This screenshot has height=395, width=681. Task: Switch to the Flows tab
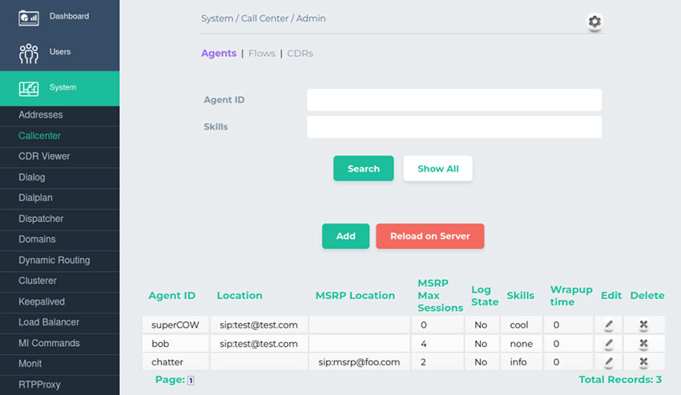click(261, 54)
